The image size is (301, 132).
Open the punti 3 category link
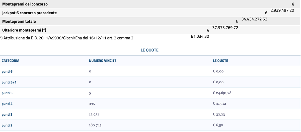click(x=7, y=114)
